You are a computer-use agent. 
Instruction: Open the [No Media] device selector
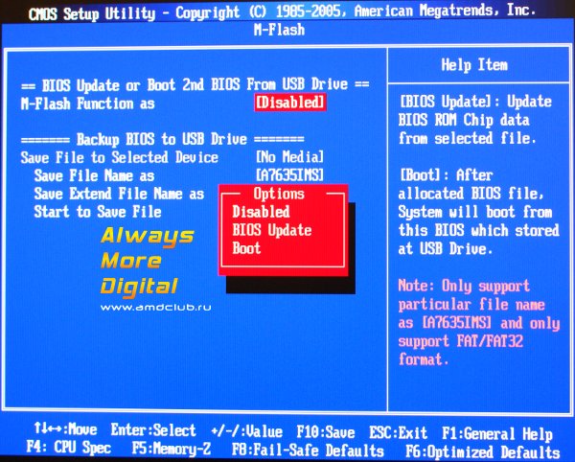point(289,157)
